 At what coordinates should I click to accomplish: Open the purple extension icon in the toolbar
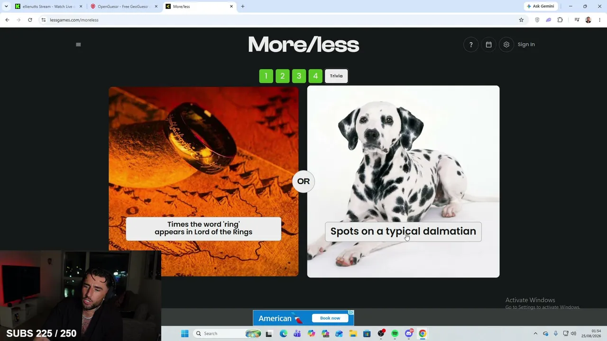click(549, 20)
